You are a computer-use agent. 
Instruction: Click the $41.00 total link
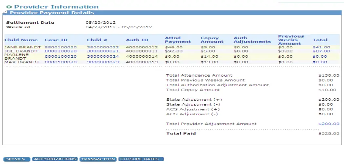coord(321,47)
